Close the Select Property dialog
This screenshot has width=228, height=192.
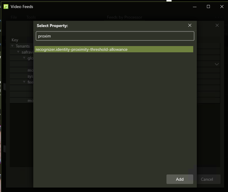click(x=190, y=26)
